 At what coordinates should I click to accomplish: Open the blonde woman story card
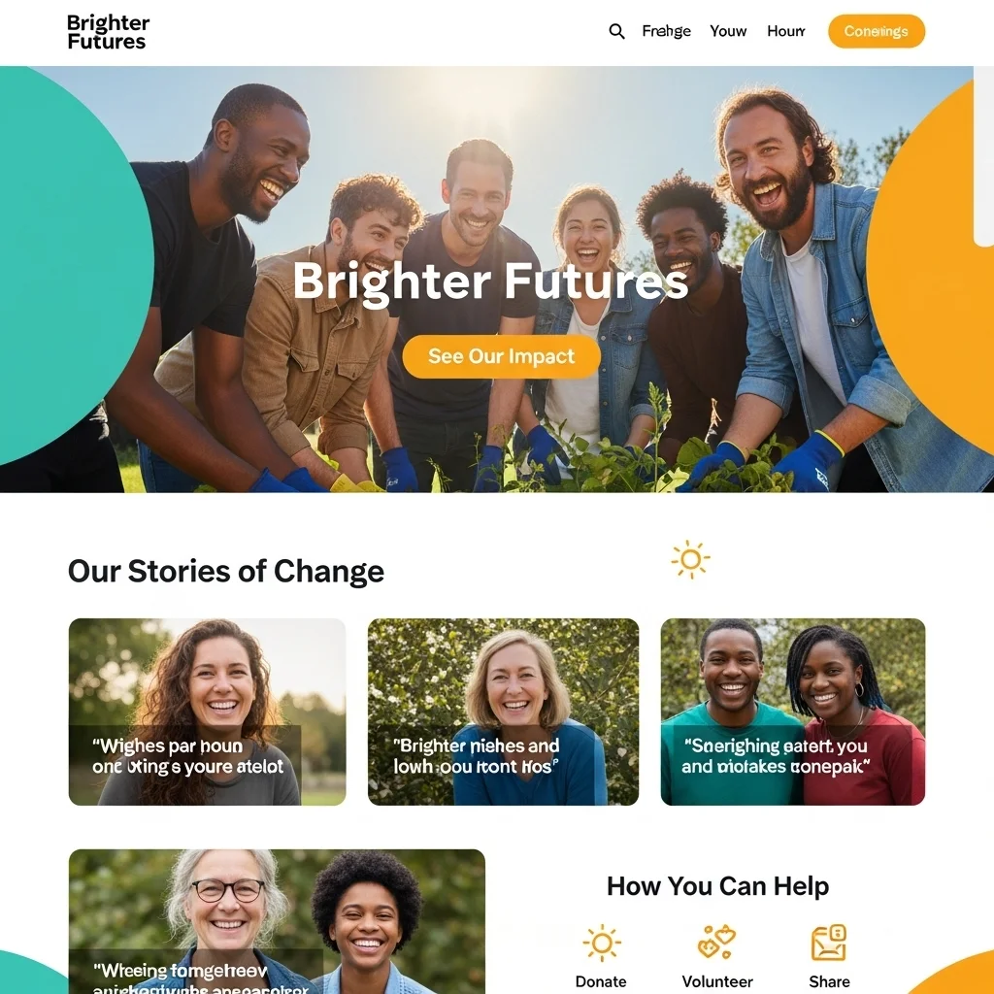pos(504,712)
